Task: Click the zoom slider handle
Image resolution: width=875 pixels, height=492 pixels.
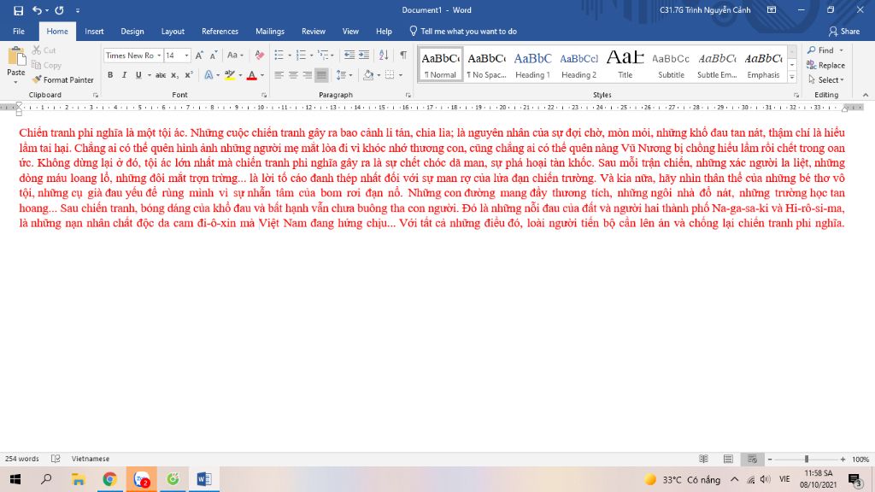Action: (807, 459)
